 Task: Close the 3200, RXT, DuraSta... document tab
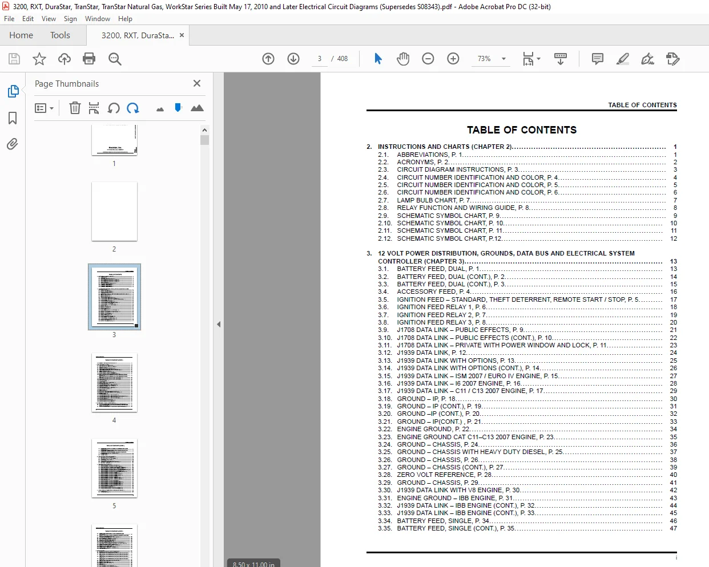click(182, 35)
